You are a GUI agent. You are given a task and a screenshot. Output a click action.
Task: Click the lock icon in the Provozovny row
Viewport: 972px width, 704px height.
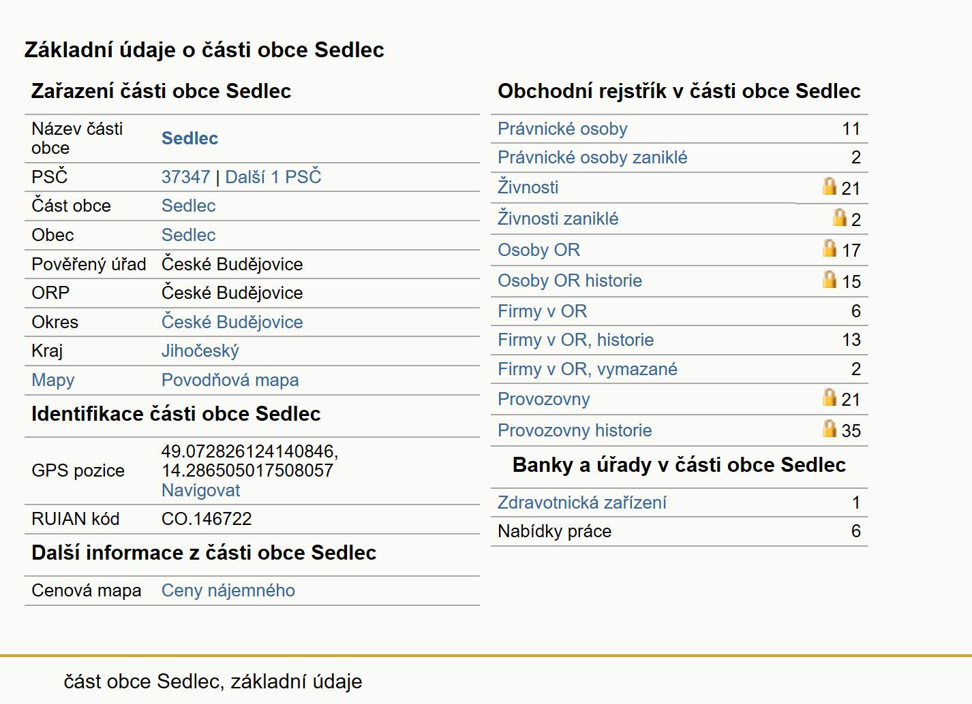coord(829,397)
